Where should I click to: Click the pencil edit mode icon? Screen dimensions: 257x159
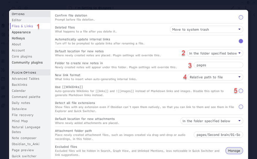coord(232,8)
